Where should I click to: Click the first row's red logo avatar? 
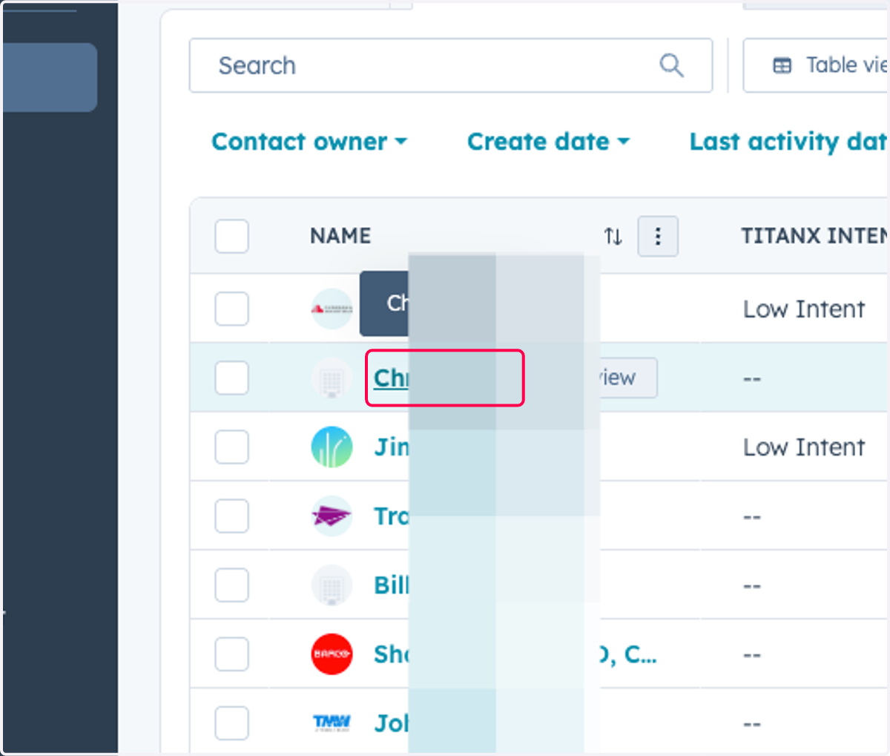coord(332,309)
